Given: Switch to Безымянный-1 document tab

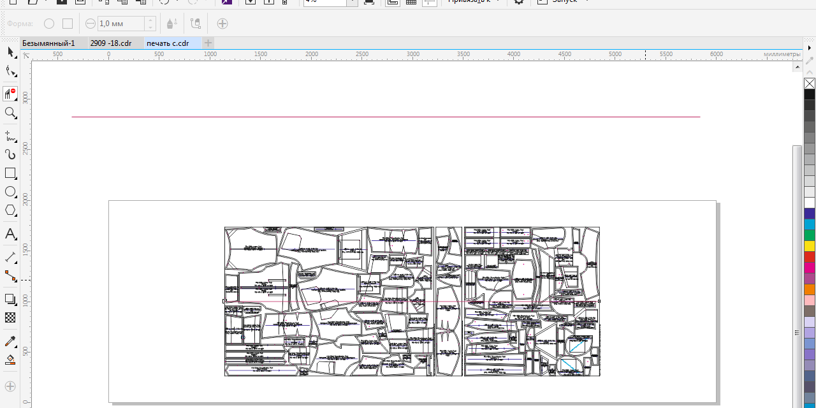Looking at the screenshot, I should click(x=48, y=43).
